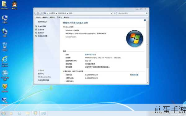Image resolution: width=186 pixels, height=116 pixels.
Task: Open the Computer desktop icon
Action: point(5,19)
